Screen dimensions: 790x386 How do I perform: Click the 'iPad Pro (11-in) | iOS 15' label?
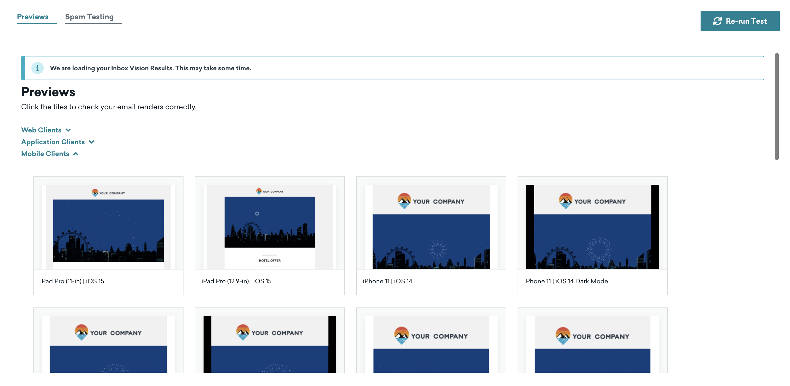72,281
